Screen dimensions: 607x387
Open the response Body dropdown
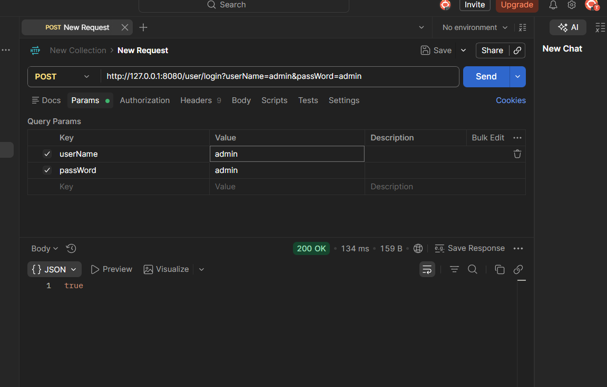44,248
